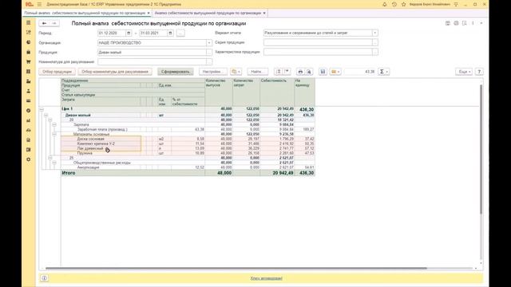Open the report variants folder dropdown

coord(236,72)
